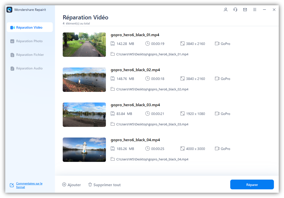Click the path C:\Users\WS\Desktop\gopro_hero6_black_01.mp4
The width and height of the screenshot is (284, 198).
pos(152,54)
